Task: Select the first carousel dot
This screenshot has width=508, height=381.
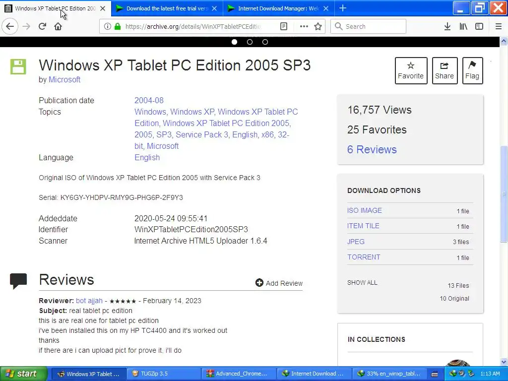Action: coord(234,42)
